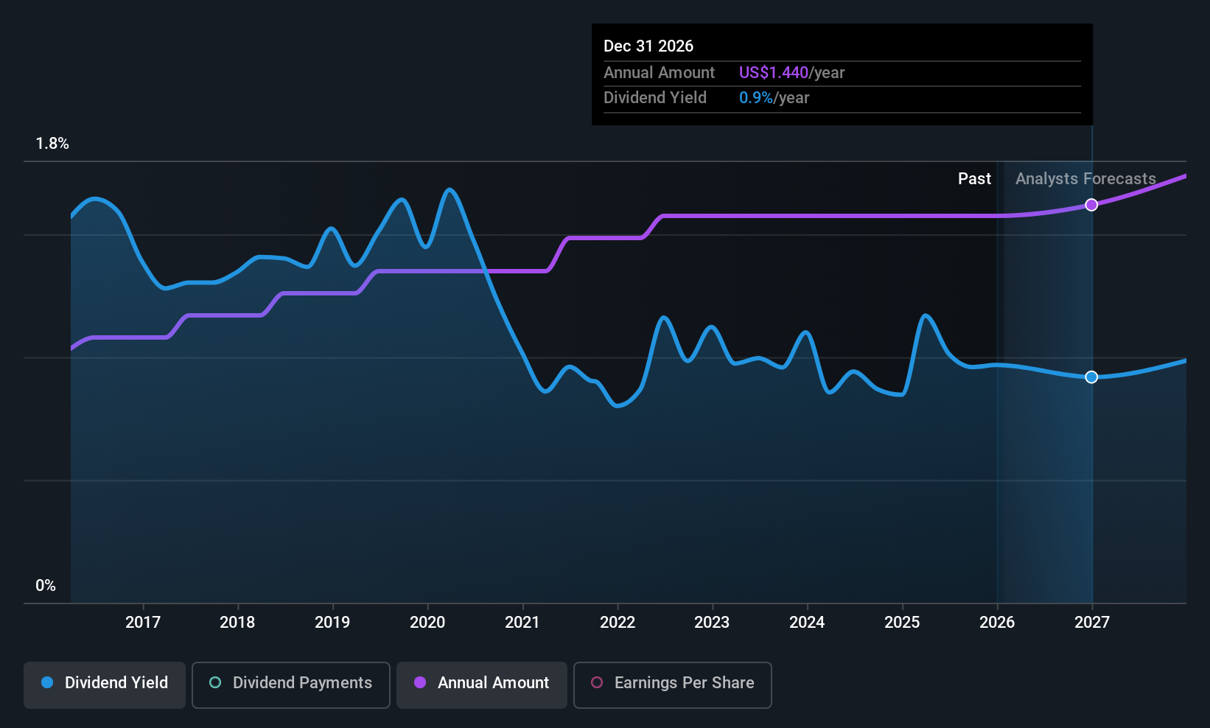The width and height of the screenshot is (1210, 728).
Task: Click the Past section label
Action: tap(974, 179)
